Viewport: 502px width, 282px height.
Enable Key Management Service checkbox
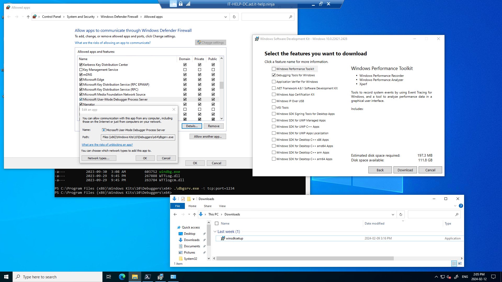pos(81,70)
